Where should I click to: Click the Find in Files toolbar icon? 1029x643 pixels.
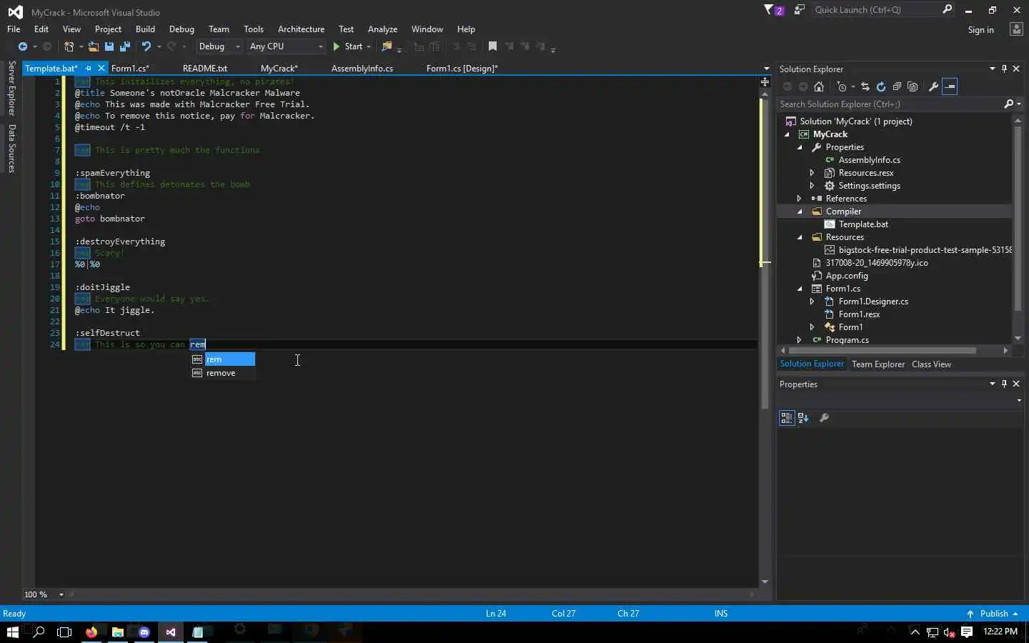click(387, 46)
